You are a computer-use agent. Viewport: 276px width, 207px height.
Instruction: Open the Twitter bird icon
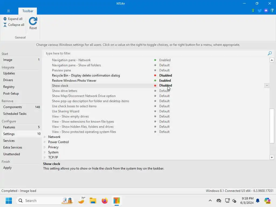pos(260,11)
